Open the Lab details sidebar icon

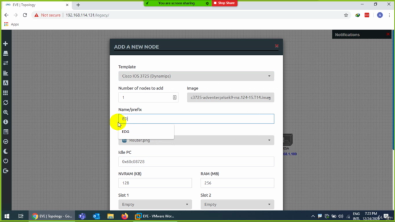click(x=6, y=131)
